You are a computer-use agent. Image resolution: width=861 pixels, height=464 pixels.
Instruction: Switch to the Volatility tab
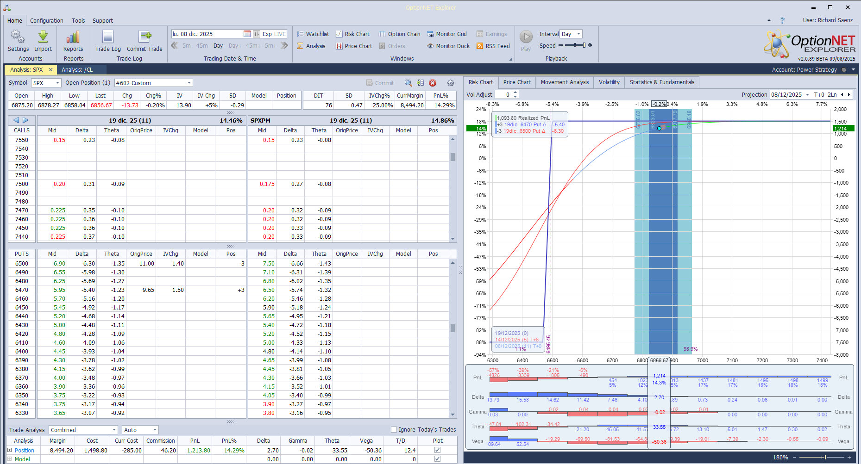[x=609, y=82]
